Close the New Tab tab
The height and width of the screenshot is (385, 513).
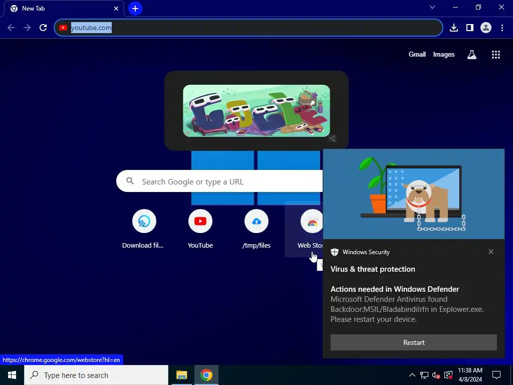pos(116,9)
